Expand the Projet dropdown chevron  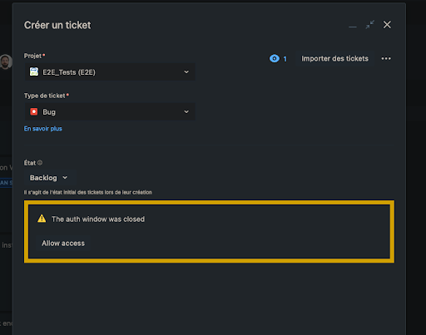pyautogui.click(x=186, y=72)
